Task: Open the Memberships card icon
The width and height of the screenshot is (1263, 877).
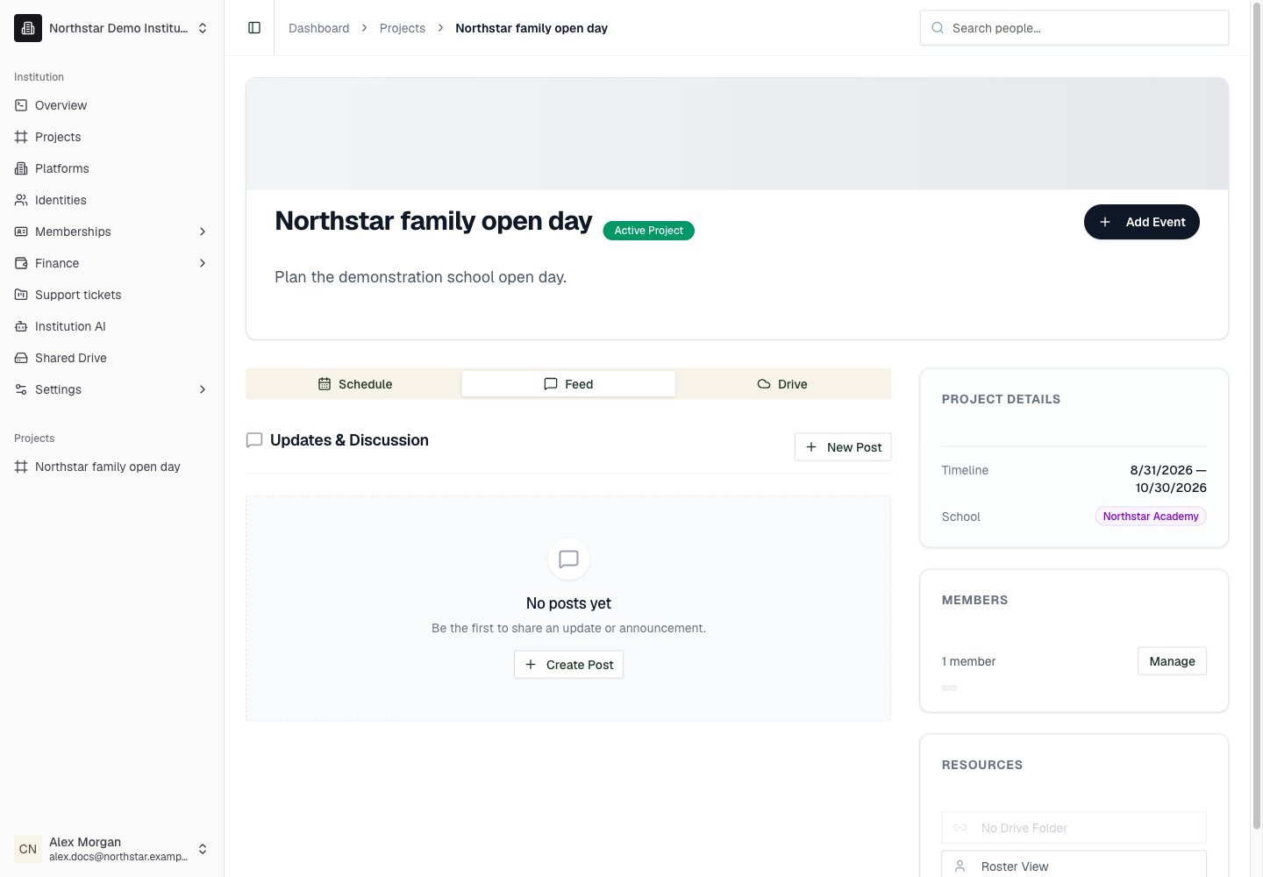Action: pos(21,232)
